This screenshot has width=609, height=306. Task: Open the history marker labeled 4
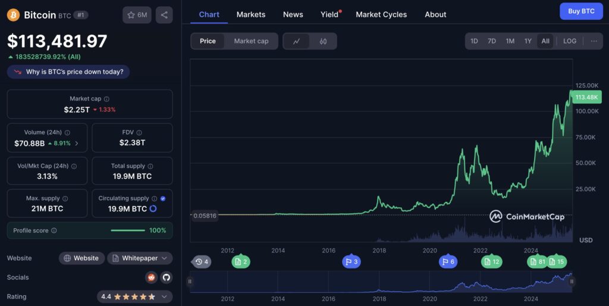[x=202, y=262]
